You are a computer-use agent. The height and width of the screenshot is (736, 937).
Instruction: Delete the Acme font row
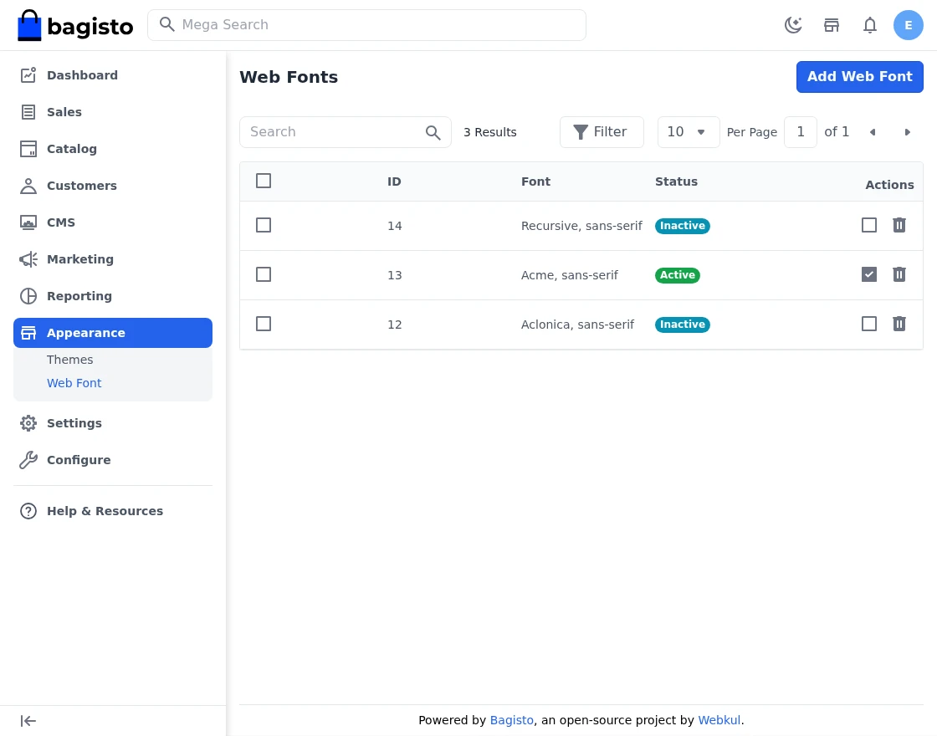[899, 275]
